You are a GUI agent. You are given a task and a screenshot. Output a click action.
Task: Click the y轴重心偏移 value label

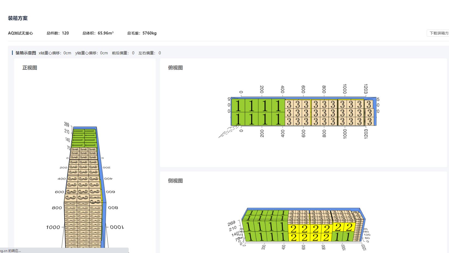point(91,53)
